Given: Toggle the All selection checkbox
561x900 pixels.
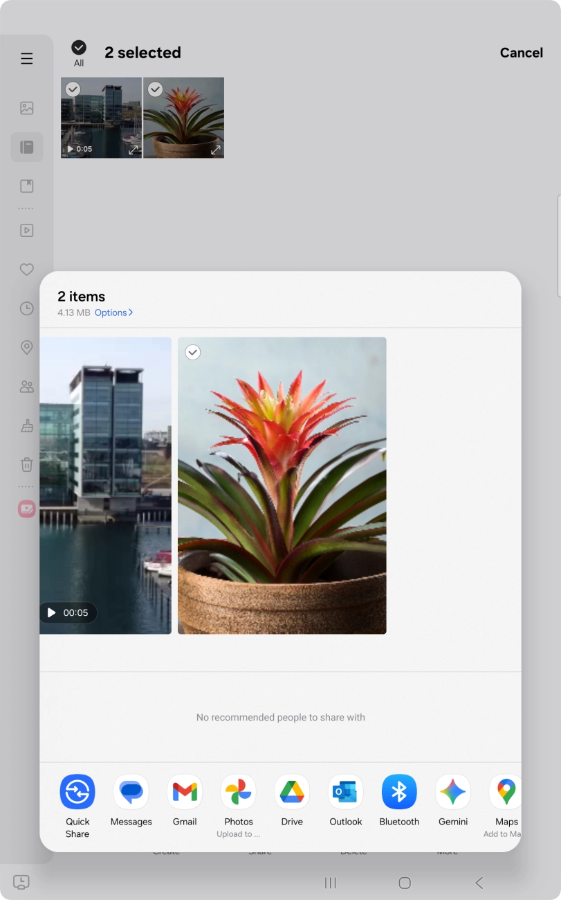Looking at the screenshot, I should coord(79,48).
